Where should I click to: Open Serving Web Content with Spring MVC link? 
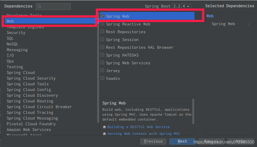click(x=144, y=134)
